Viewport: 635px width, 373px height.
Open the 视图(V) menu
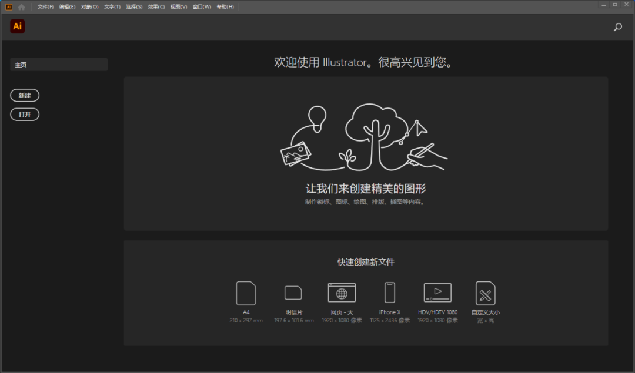tap(179, 7)
